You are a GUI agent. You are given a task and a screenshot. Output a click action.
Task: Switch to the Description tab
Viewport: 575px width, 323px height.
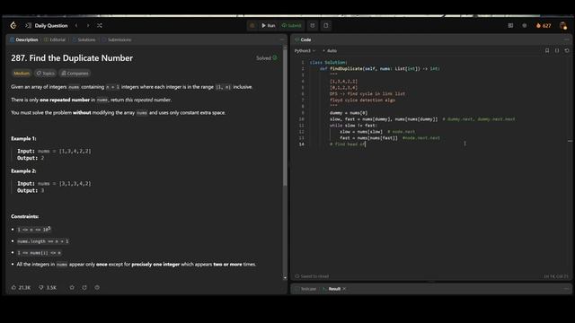24,39
